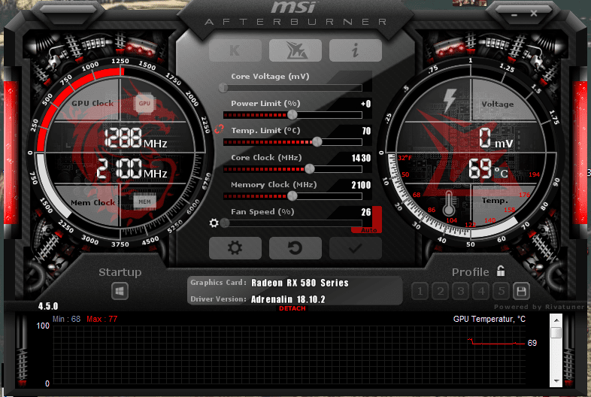Click the Max : 77 graph value

(102, 319)
